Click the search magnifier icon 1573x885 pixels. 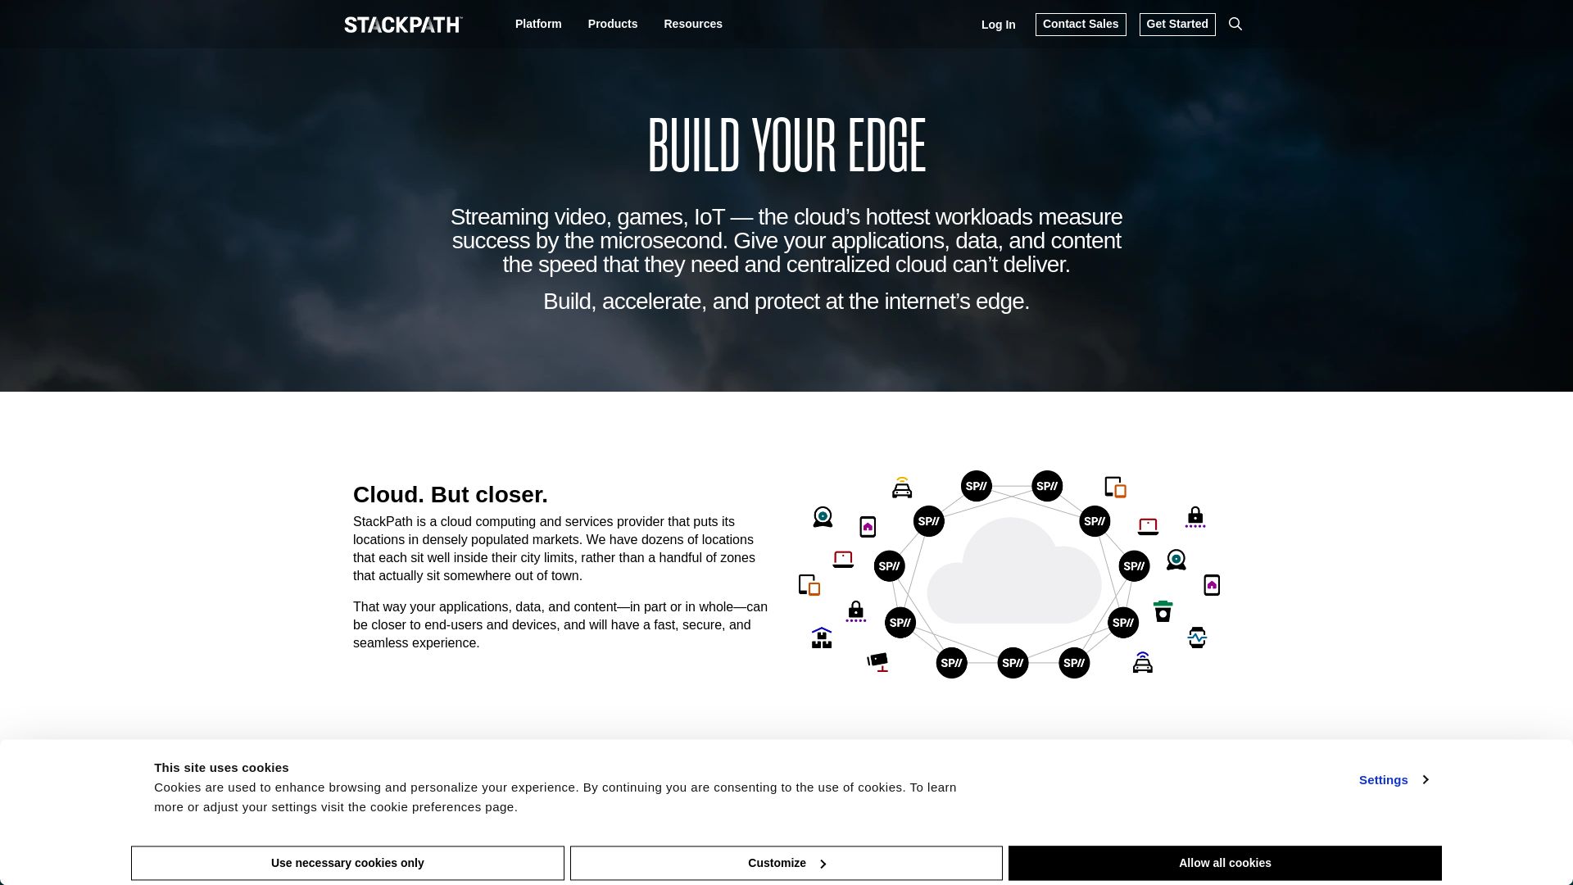coord(1235,24)
